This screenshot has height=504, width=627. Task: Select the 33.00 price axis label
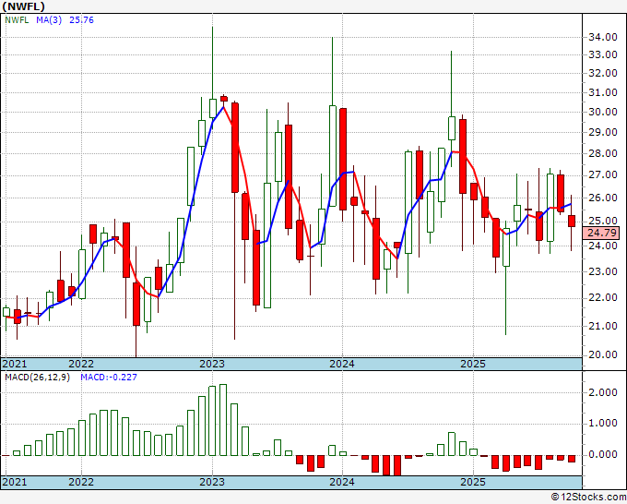(603, 54)
